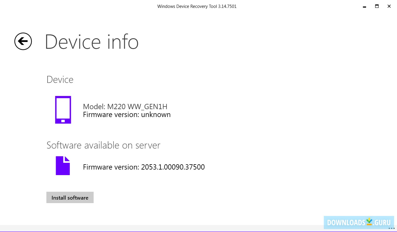The height and width of the screenshot is (232, 397).
Task: Click the close X icon
Action: pyautogui.click(x=389, y=6)
